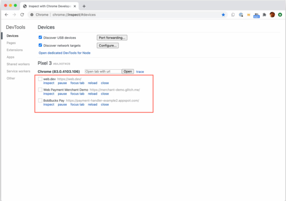
Task: Reload the page using the toolbar icon
Action: coord(22,15)
